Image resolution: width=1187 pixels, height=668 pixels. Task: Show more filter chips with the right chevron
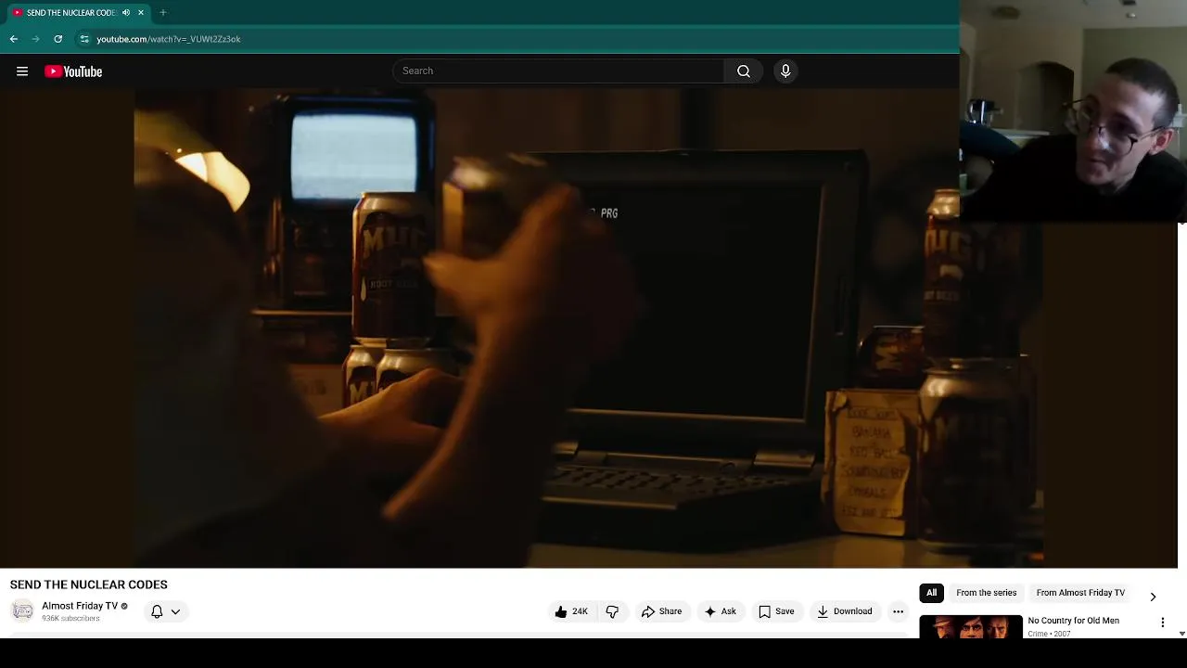[x=1153, y=597]
